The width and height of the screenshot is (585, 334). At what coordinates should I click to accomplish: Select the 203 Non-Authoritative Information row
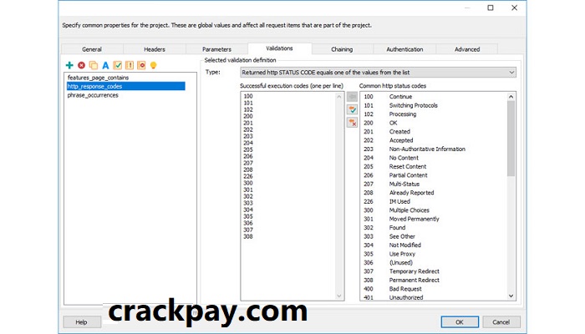pyautogui.click(x=434, y=149)
